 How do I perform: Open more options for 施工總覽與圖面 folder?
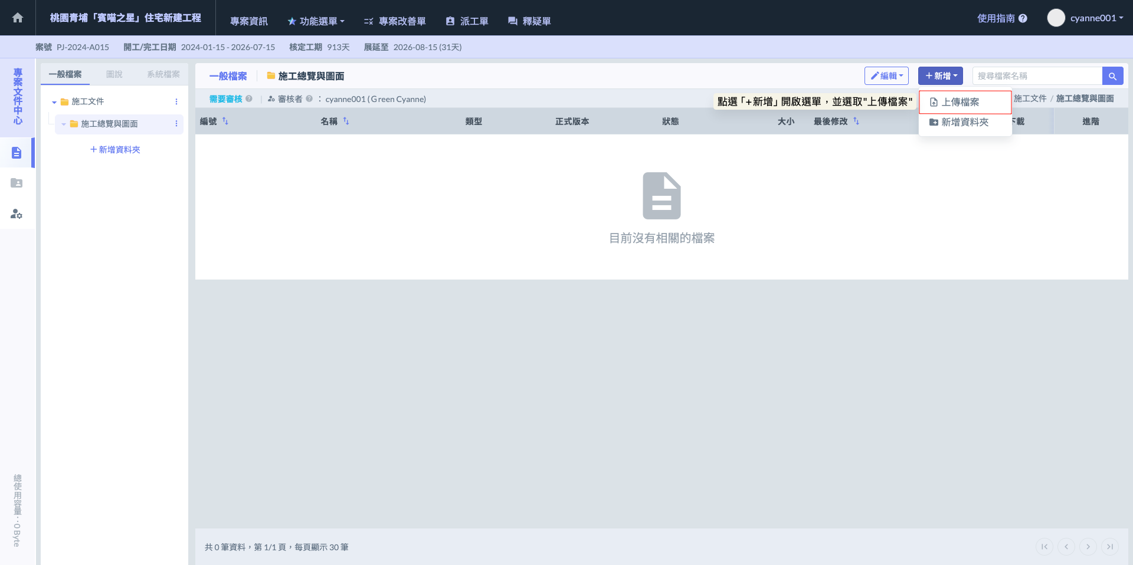point(176,124)
